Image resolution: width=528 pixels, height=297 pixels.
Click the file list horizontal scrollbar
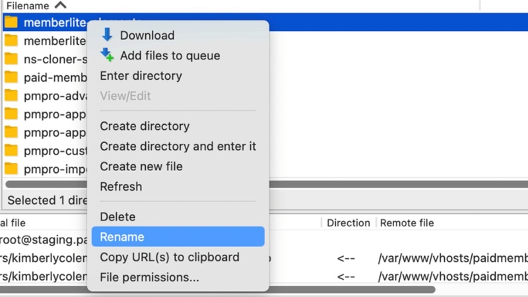click(396, 184)
